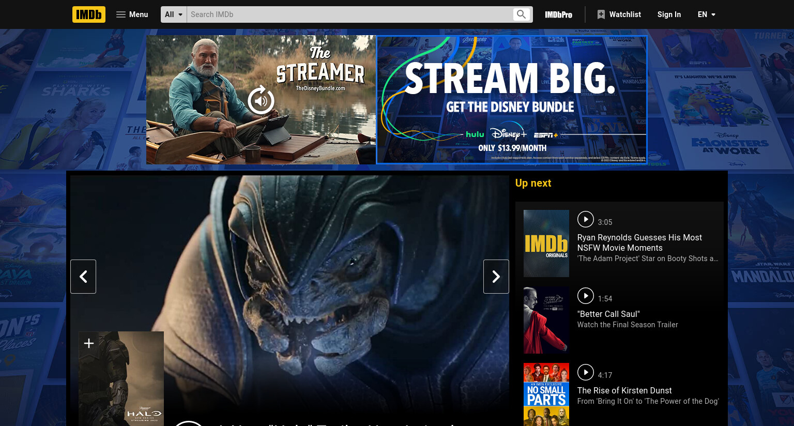Open IMDb Originals thumbnail

546,244
